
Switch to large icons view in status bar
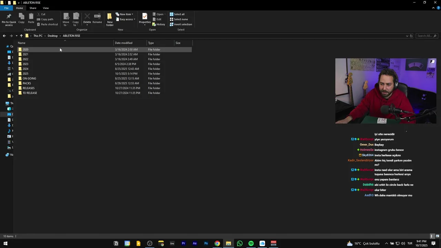click(x=438, y=236)
